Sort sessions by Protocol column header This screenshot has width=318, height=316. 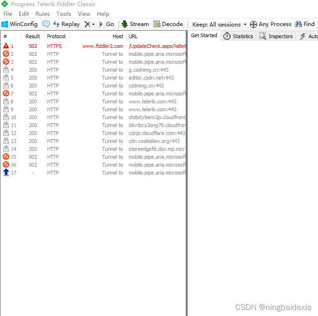pos(57,36)
